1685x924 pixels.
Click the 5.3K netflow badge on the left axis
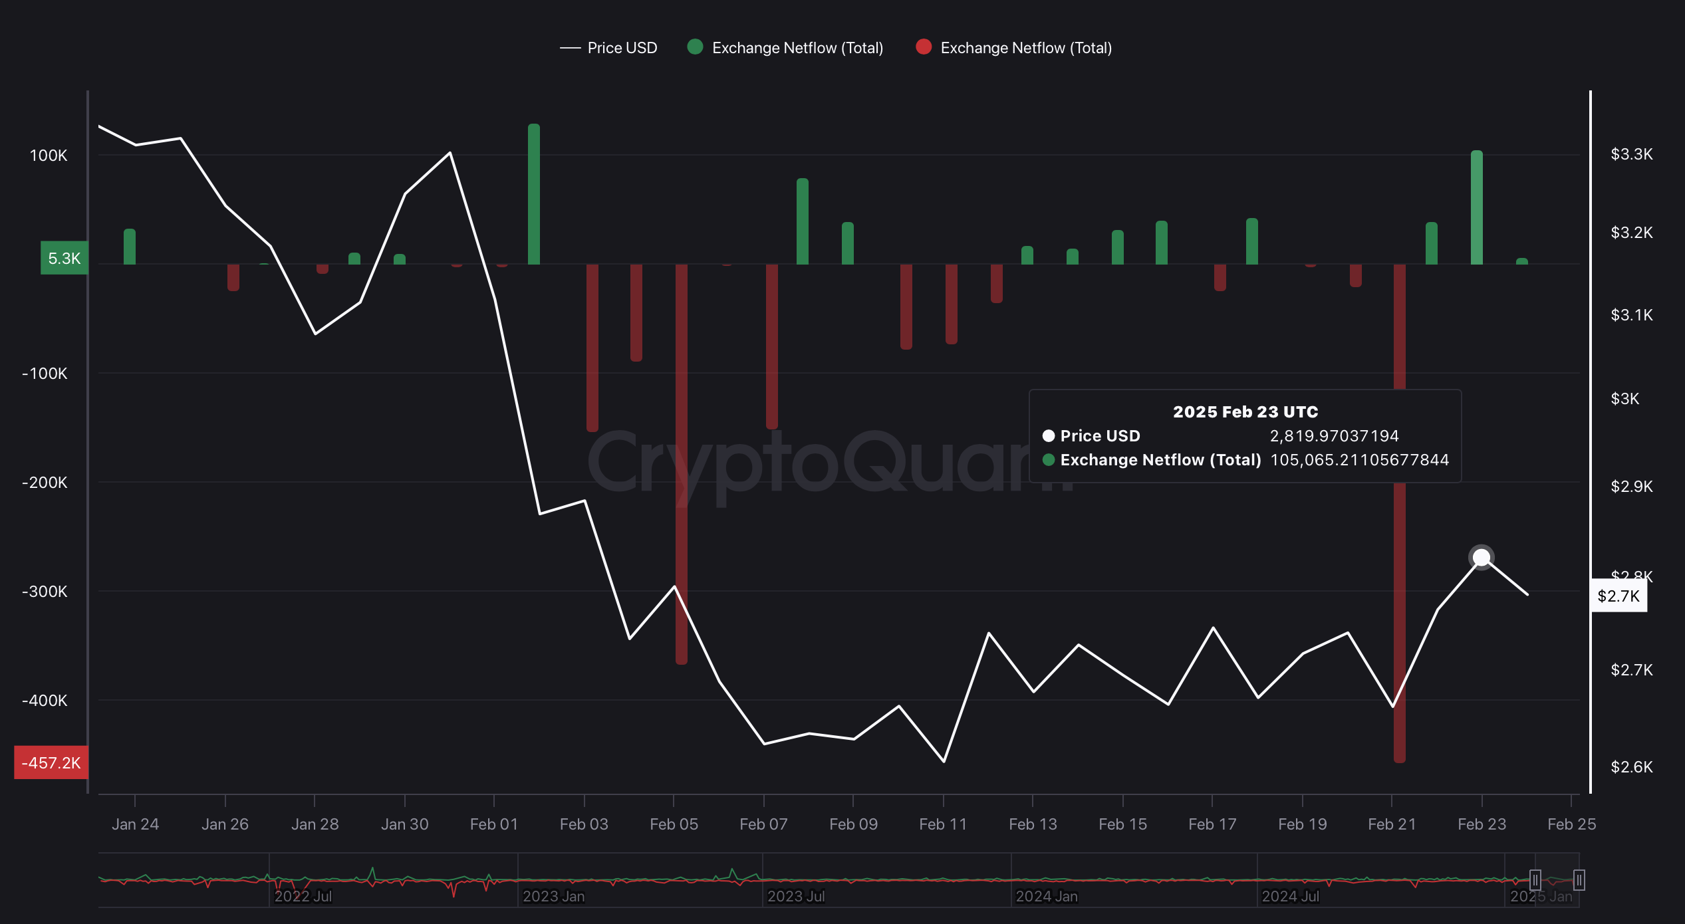[63, 259]
